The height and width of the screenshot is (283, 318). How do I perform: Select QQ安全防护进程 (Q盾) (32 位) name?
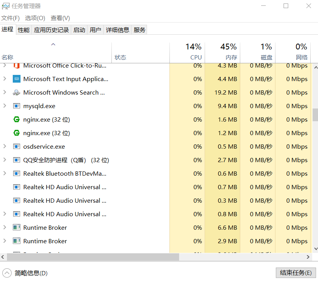66,160
